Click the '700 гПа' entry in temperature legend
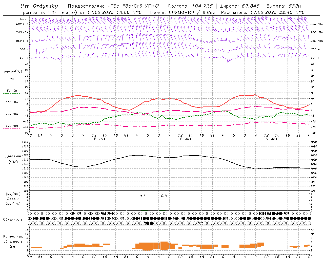The height and width of the screenshot is (259, 324). point(12,114)
